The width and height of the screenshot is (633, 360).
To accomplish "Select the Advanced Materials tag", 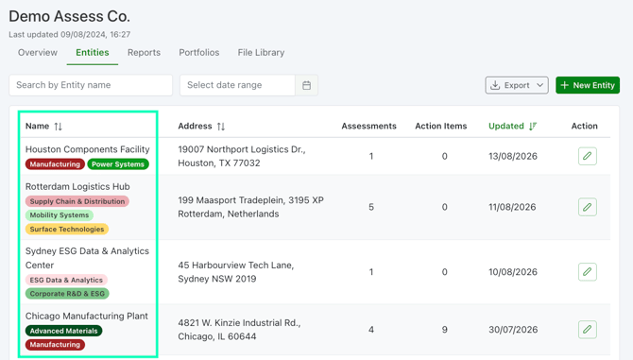I will click(x=64, y=331).
